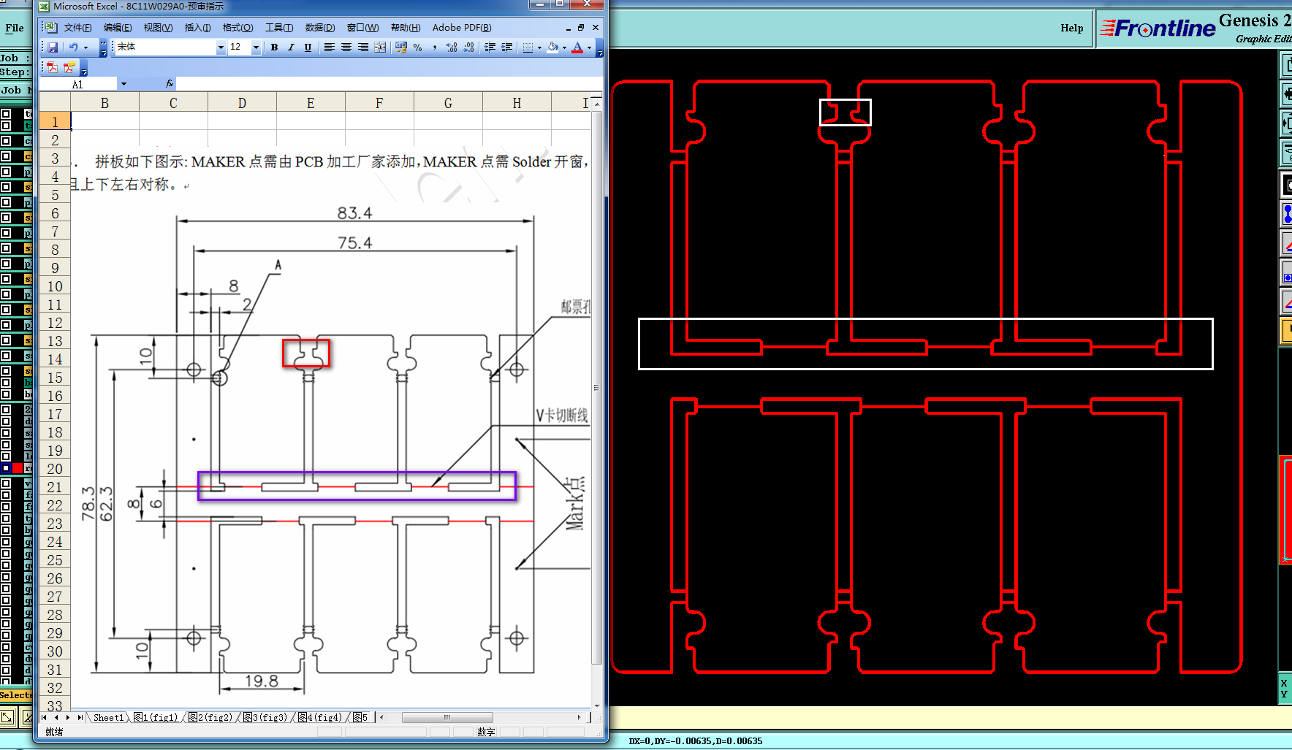The height and width of the screenshot is (750, 1292).
Task: Click the vertical scrollbar down arrow
Action: tap(597, 705)
